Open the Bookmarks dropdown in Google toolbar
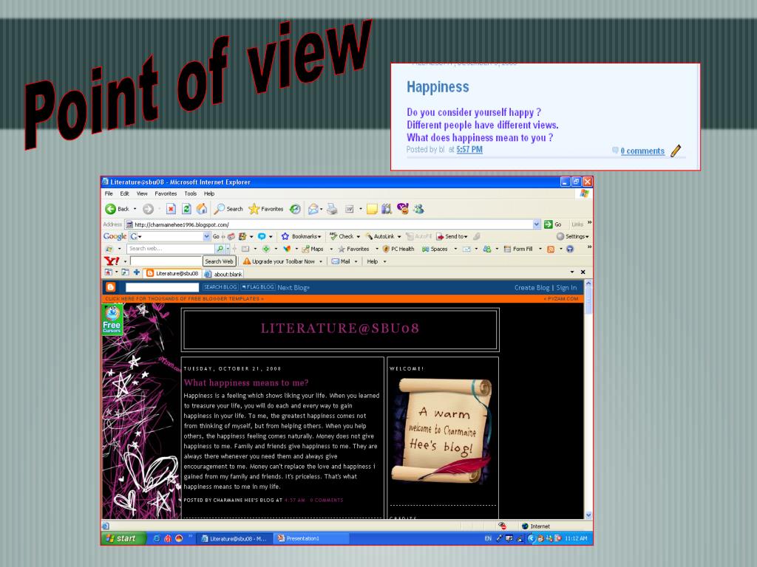The image size is (757, 567). tap(319, 237)
